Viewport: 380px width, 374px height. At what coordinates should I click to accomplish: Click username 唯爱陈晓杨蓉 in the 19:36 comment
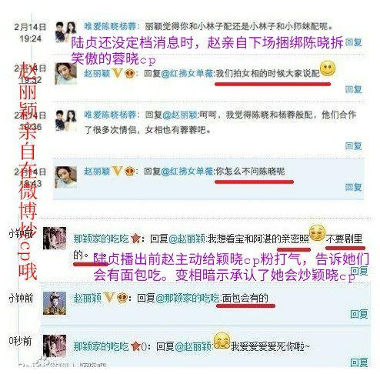(110, 115)
